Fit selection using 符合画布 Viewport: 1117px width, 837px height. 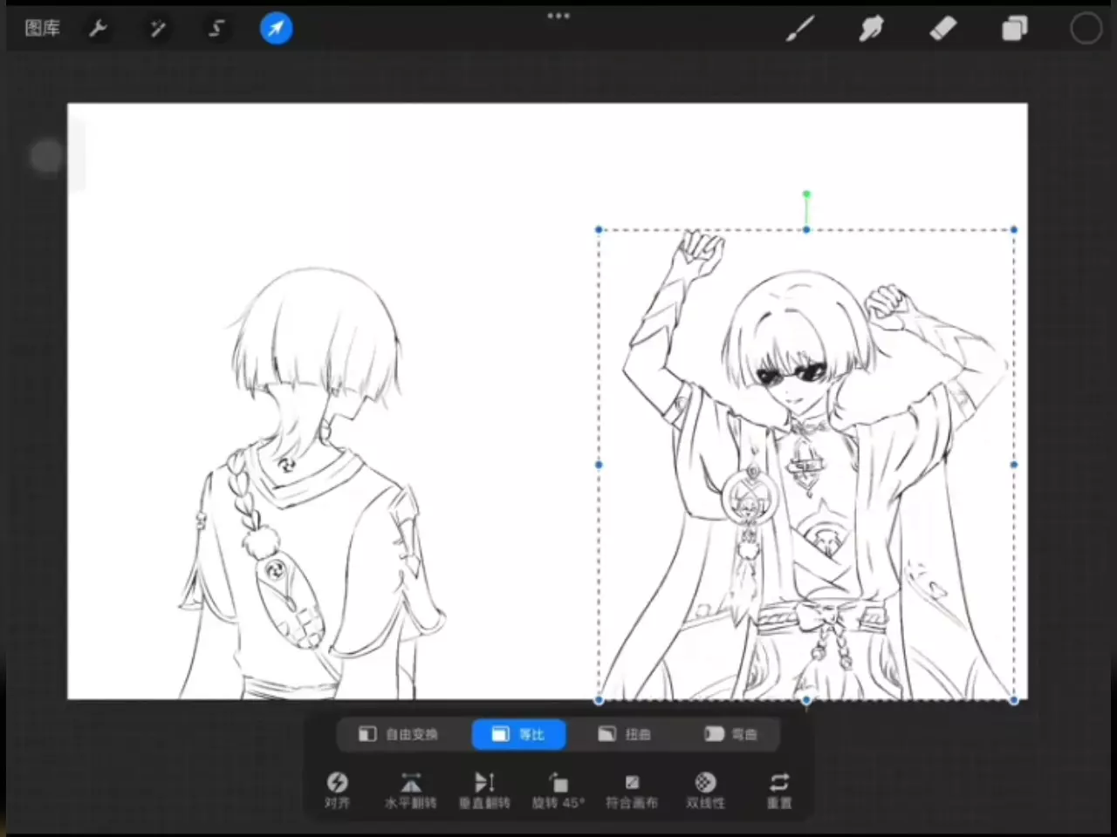tap(632, 790)
